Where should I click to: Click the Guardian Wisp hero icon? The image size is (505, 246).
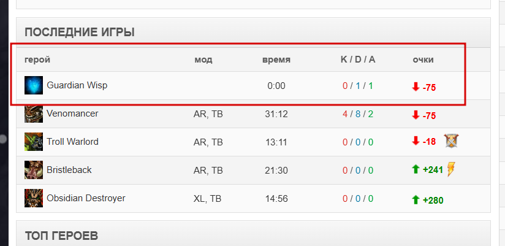(x=34, y=85)
